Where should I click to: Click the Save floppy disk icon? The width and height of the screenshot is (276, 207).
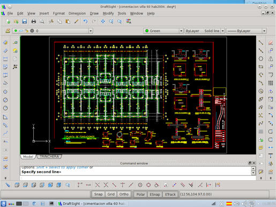(x=25, y=21)
